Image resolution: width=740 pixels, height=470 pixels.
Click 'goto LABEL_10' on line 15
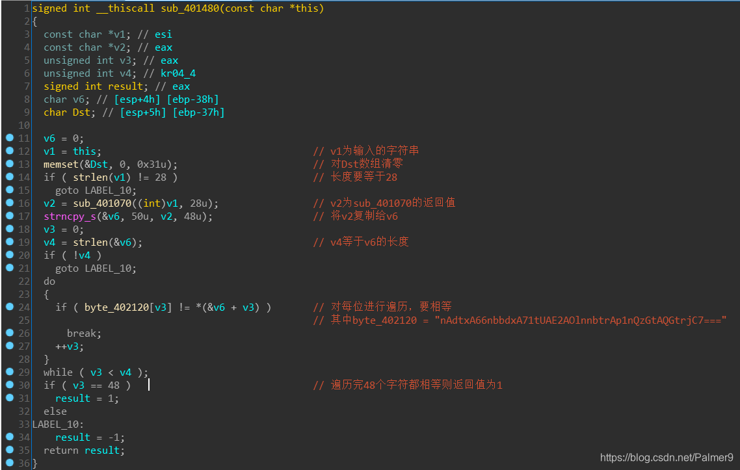coord(96,190)
